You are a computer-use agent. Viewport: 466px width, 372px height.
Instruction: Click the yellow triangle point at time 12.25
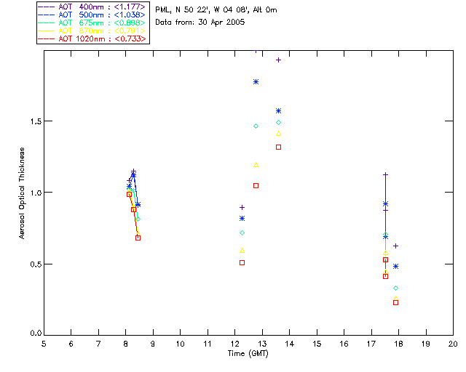(242, 251)
